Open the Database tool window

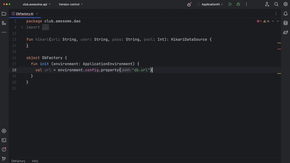click(x=285, y=23)
